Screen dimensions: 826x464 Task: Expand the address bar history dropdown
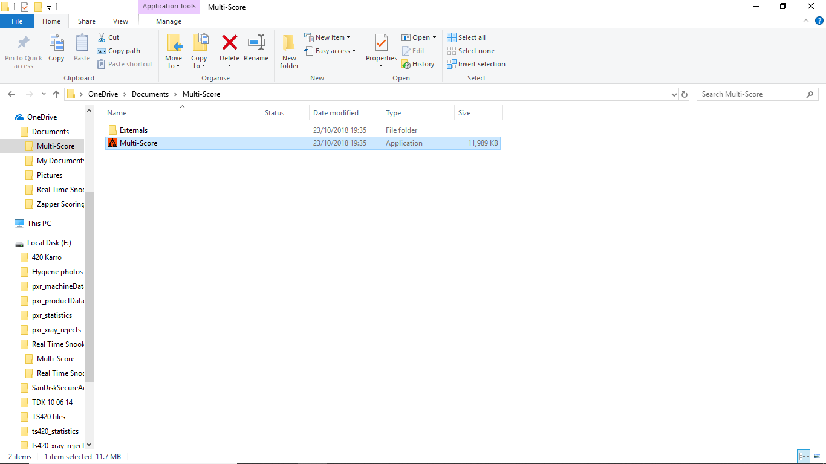pos(674,95)
